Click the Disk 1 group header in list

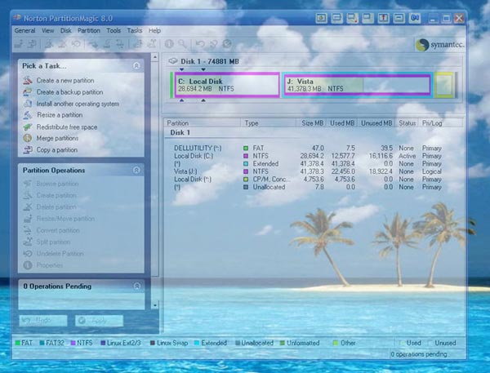[180, 132]
